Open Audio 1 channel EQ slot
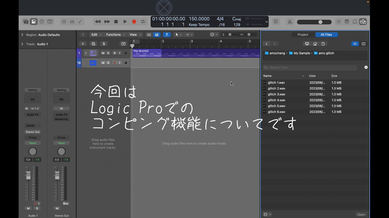The height and width of the screenshot is (218, 389). point(32,99)
